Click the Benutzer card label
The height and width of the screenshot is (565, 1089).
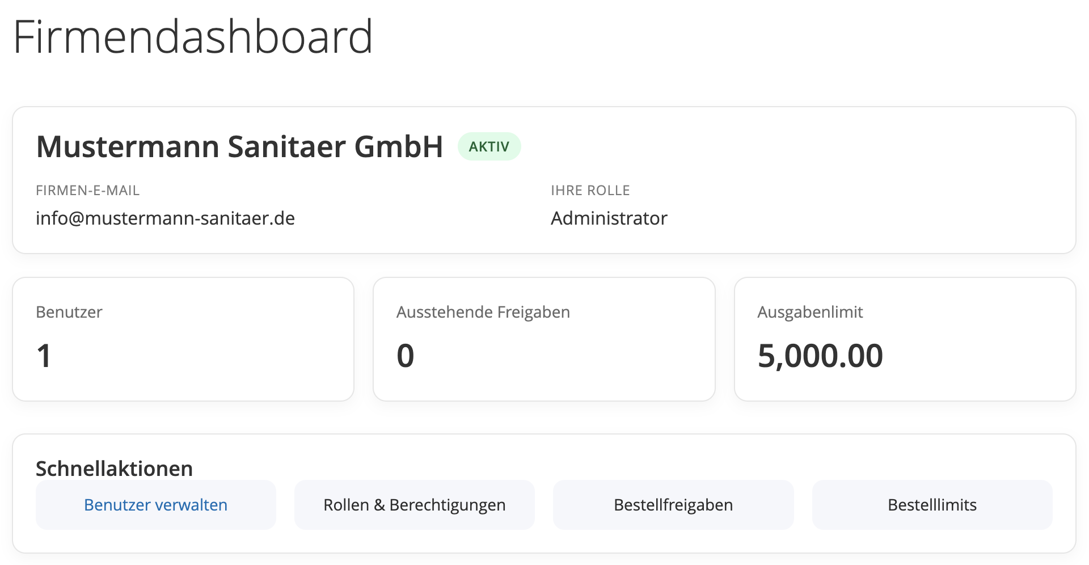69,312
